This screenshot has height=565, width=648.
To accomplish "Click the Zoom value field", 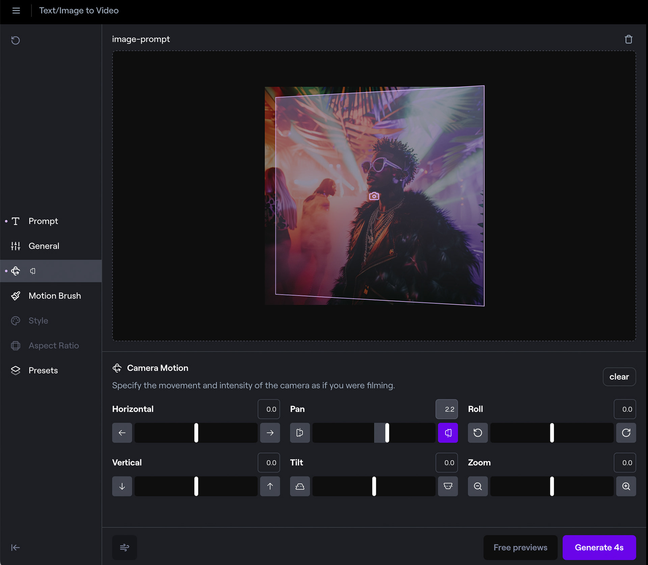I will [x=625, y=463].
